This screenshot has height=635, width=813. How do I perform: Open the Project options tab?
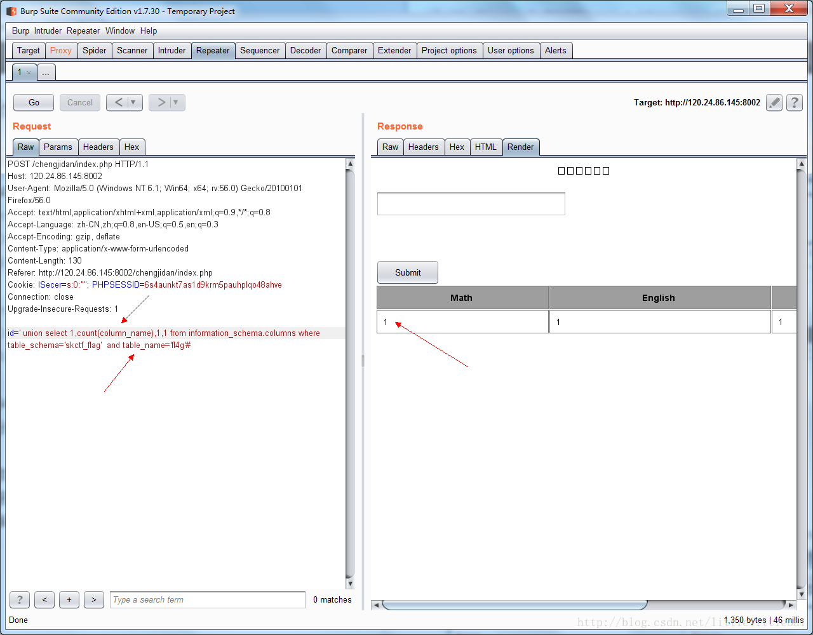pos(449,50)
